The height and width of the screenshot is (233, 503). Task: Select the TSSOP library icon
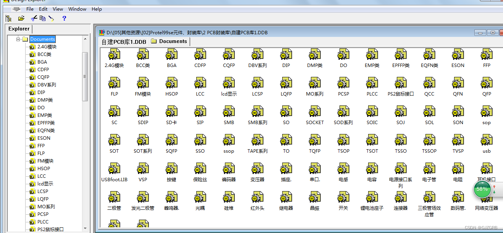[x=429, y=140]
